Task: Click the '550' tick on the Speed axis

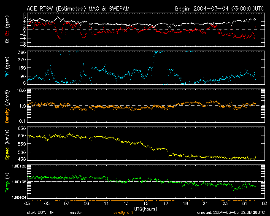Action: coord(22,144)
